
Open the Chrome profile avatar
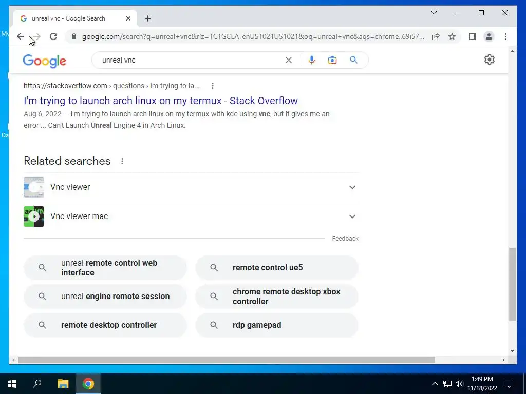coord(489,36)
